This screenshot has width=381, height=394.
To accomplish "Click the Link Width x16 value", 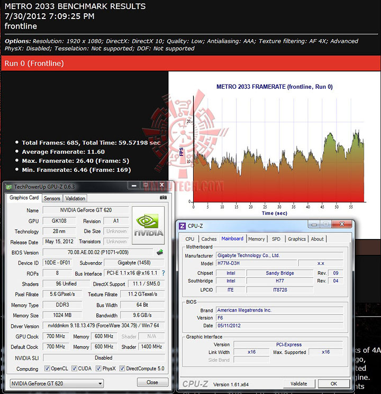I will click(251, 352).
